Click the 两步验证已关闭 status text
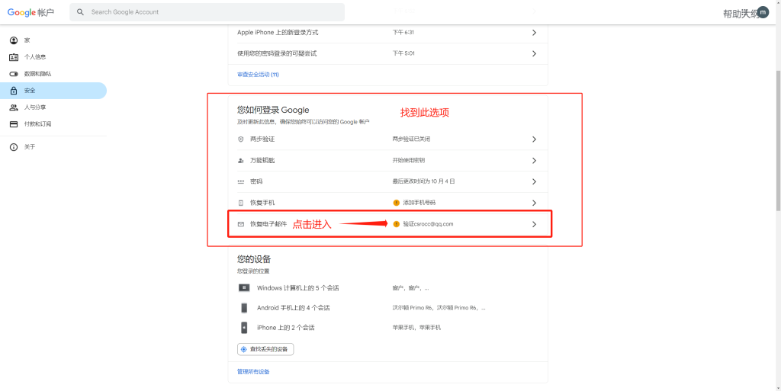 click(411, 139)
